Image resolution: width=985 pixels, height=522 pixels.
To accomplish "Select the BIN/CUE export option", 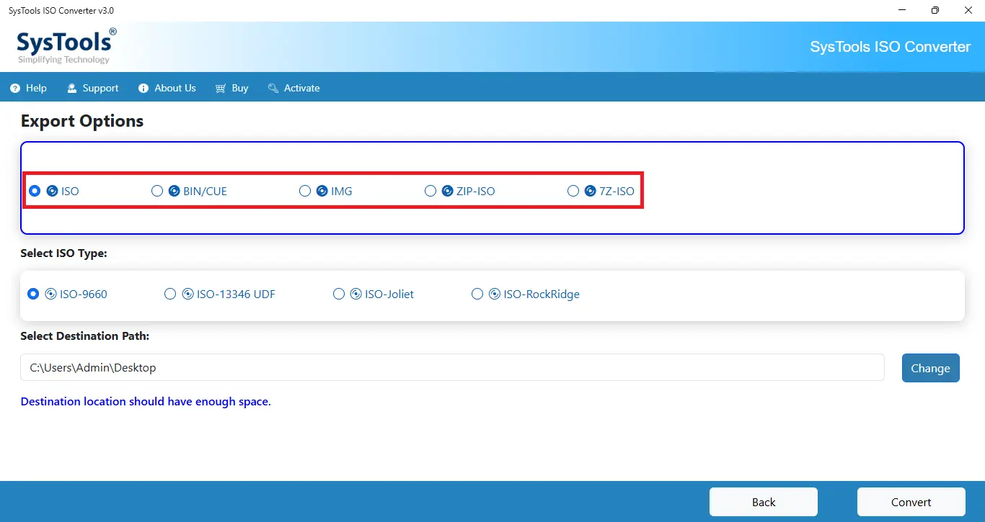I will [157, 191].
